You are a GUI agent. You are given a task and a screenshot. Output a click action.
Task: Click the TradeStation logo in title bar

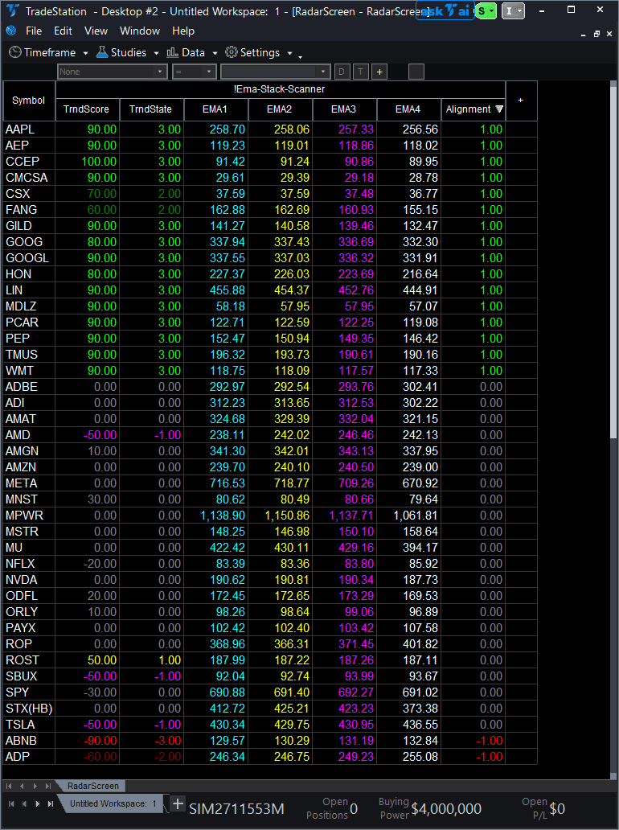[13, 10]
